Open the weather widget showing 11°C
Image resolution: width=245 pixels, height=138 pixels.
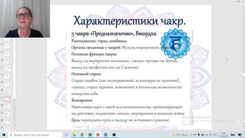tap(180, 135)
